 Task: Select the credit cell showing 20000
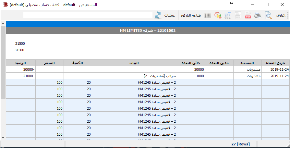(x=191, y=69)
